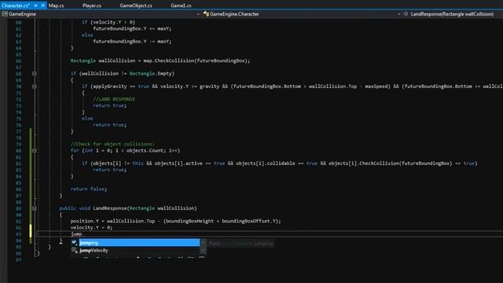Switch to the Map.cs tab
The image size is (503, 283).
(56, 6)
